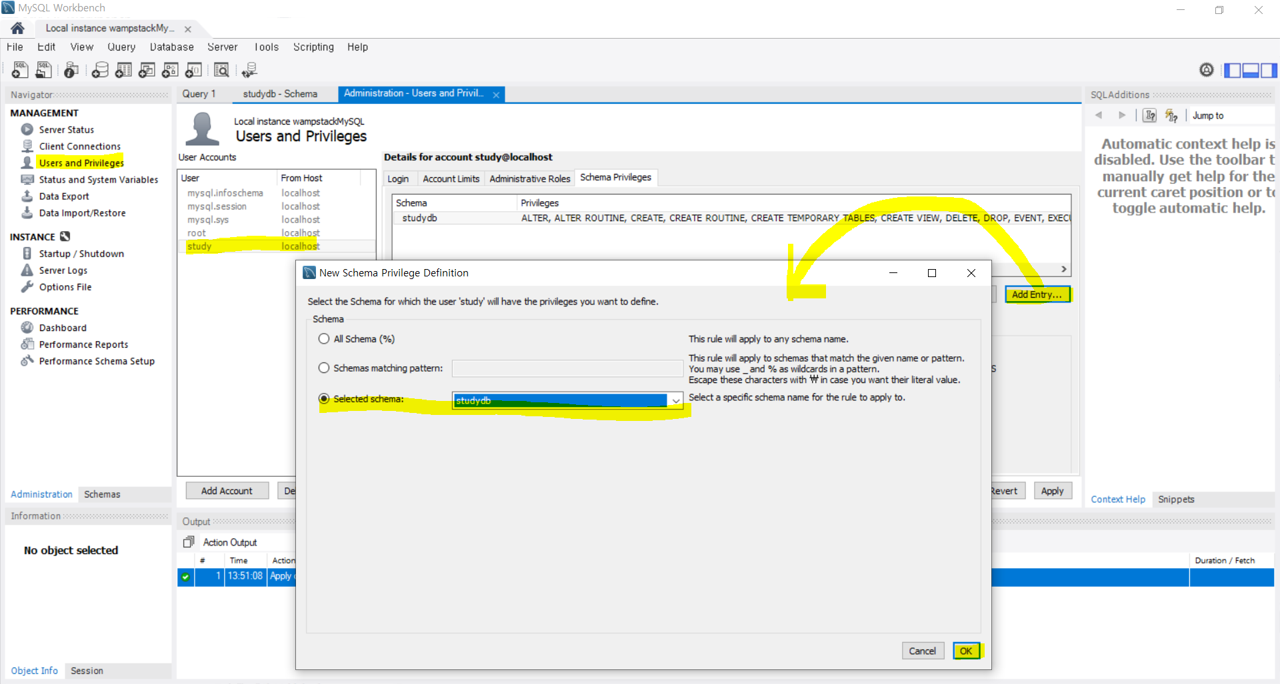
Task: Close Administration - Users and Privileges tab
Action: click(x=496, y=95)
